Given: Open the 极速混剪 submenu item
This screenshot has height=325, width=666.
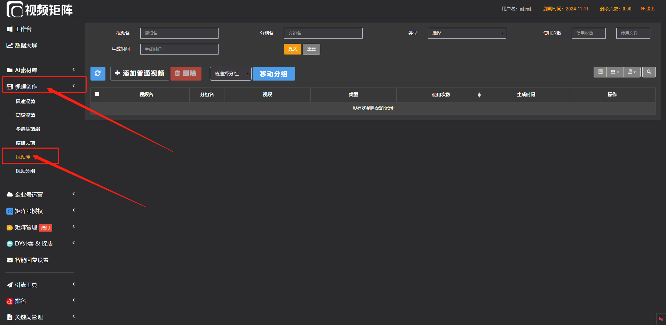Looking at the screenshot, I should 25,101.
